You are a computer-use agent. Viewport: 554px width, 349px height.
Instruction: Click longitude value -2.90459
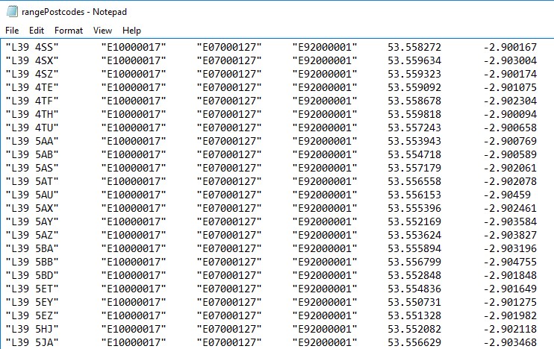click(x=507, y=195)
